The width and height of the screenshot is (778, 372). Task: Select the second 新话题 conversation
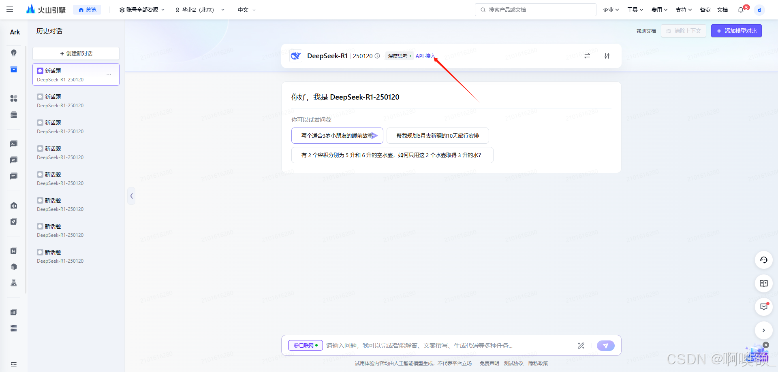[x=76, y=101]
